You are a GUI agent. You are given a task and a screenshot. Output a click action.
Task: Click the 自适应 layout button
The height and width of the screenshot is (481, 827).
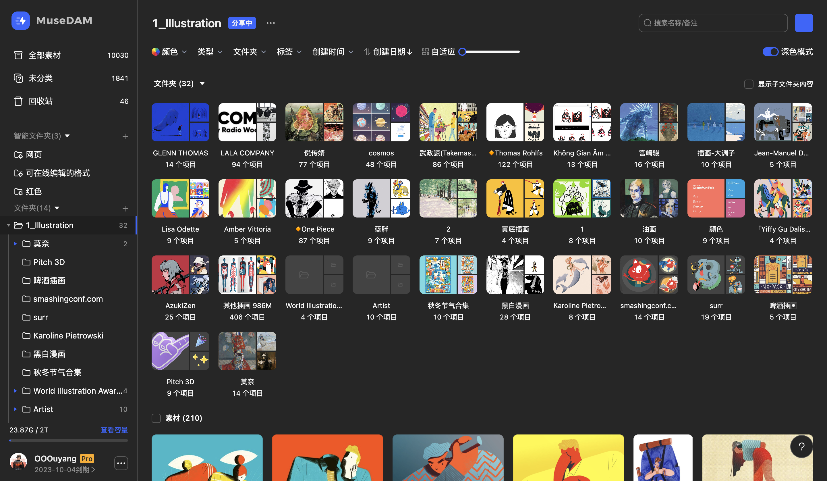click(x=439, y=52)
